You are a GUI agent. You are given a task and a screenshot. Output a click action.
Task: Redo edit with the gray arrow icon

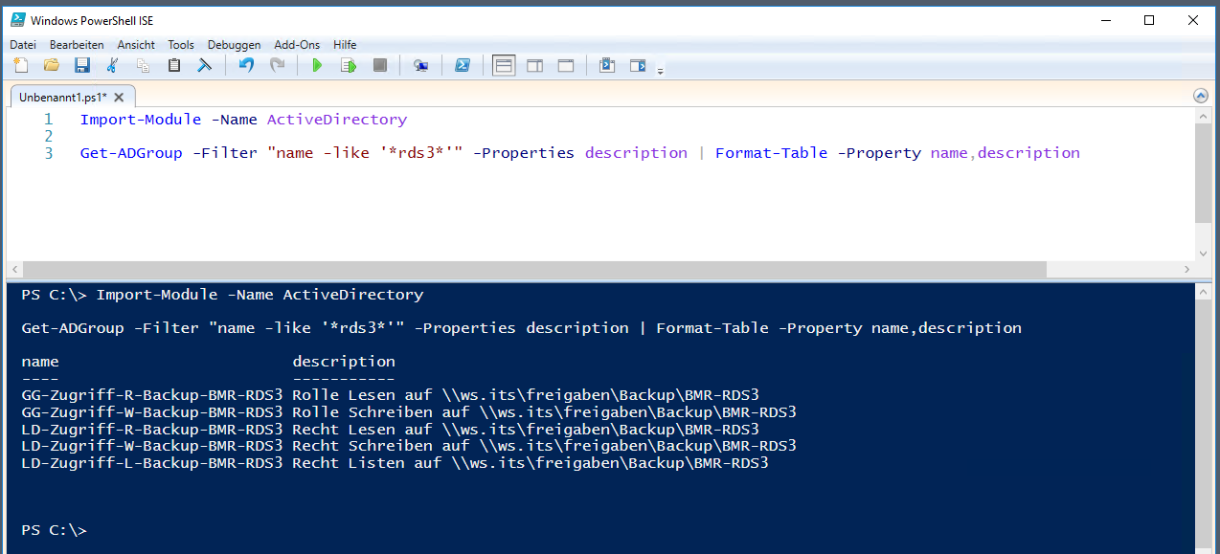click(277, 66)
